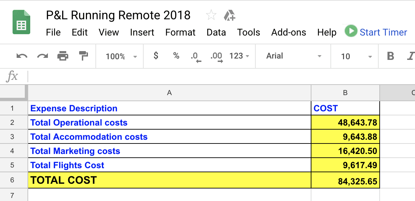Open the Arial font dropdown
Image resolution: width=415 pixels, height=201 pixels.
click(293, 56)
